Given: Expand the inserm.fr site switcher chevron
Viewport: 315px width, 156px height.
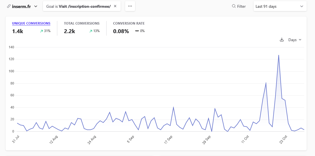Looking at the screenshot, I should point(36,6).
